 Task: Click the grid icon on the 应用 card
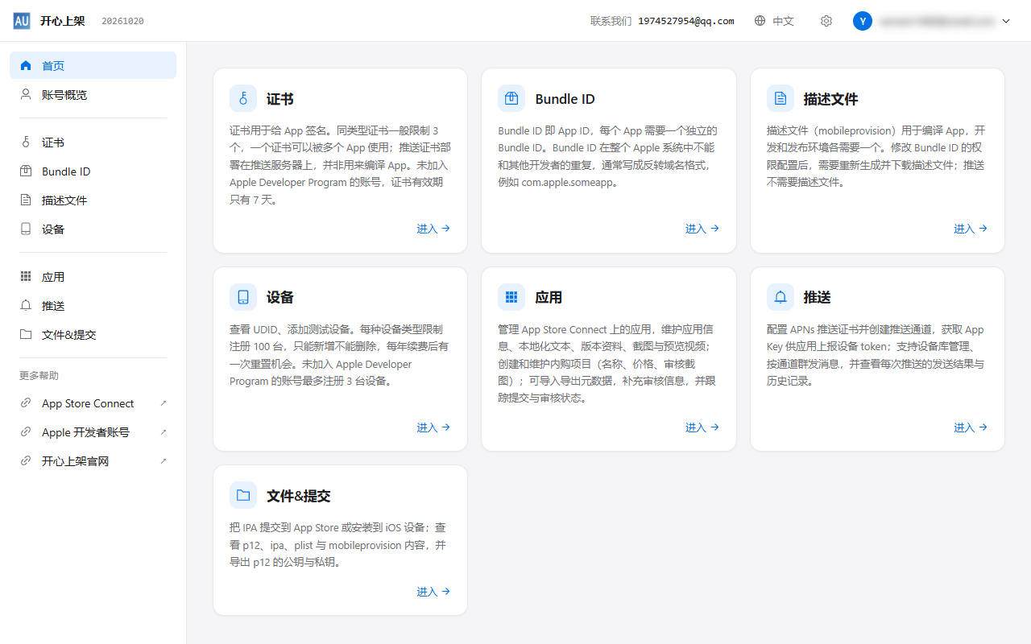click(x=511, y=297)
